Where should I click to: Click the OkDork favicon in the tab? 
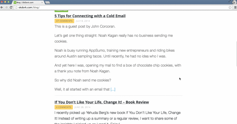pyautogui.click(x=15, y=2)
